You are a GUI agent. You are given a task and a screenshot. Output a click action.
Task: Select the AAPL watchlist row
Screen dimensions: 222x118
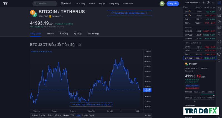pyautogui.click(x=200, y=19)
